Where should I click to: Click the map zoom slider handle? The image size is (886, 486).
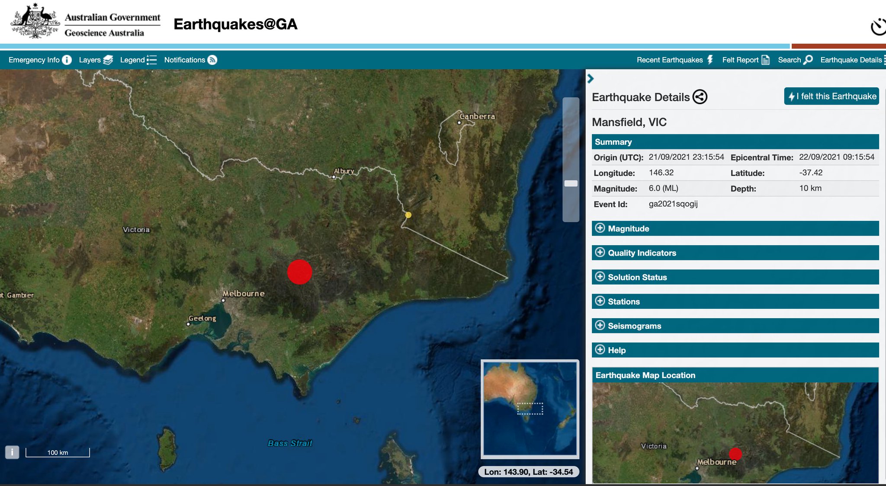571,183
